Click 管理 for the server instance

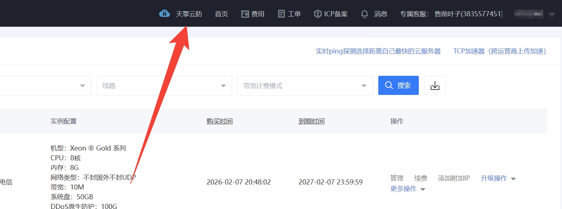coord(397,178)
